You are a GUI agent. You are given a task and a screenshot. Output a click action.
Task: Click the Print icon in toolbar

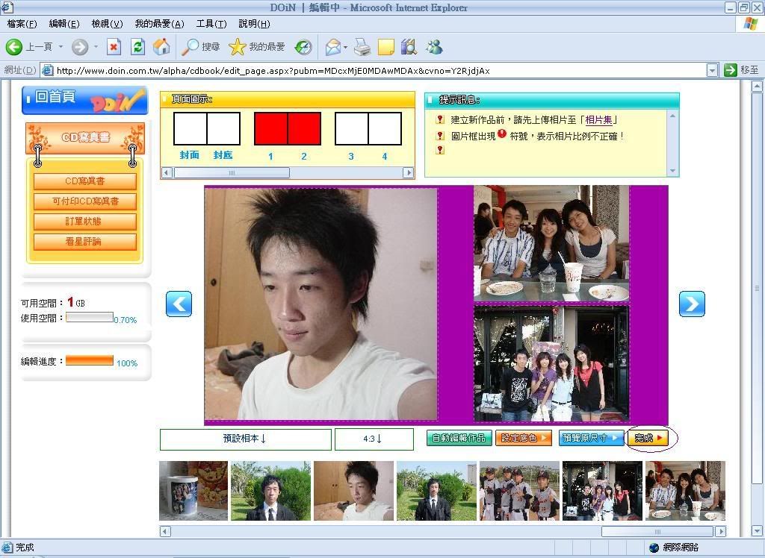pos(362,47)
